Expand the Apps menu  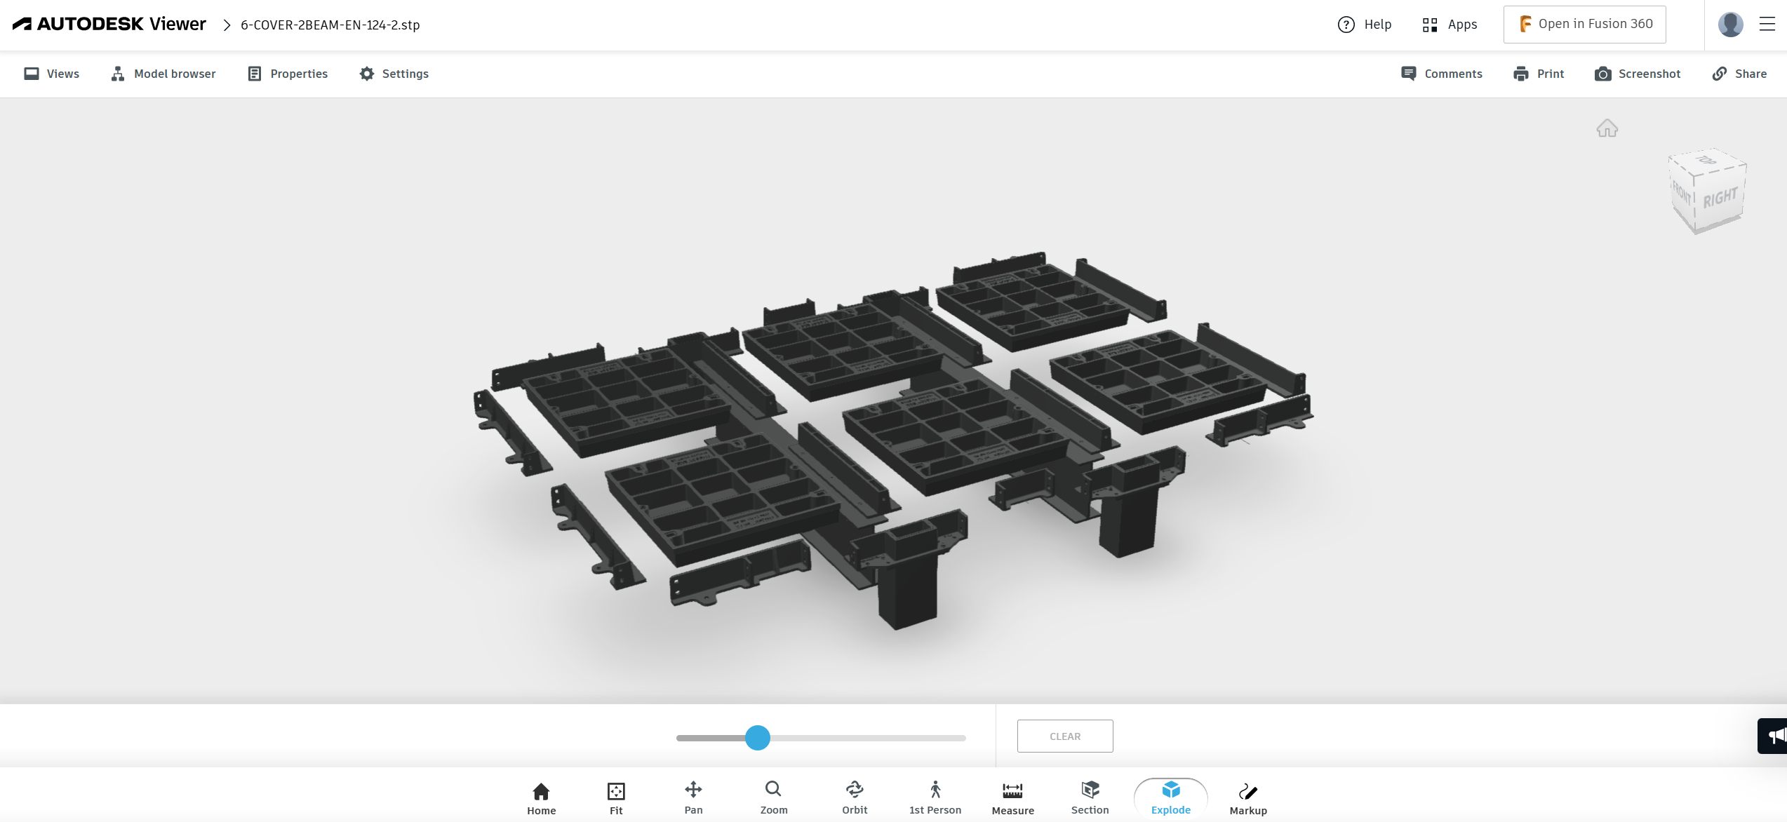coord(1450,25)
